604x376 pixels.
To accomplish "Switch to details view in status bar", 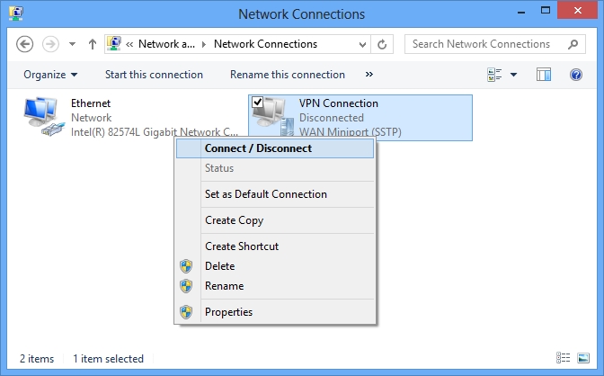I will (563, 358).
